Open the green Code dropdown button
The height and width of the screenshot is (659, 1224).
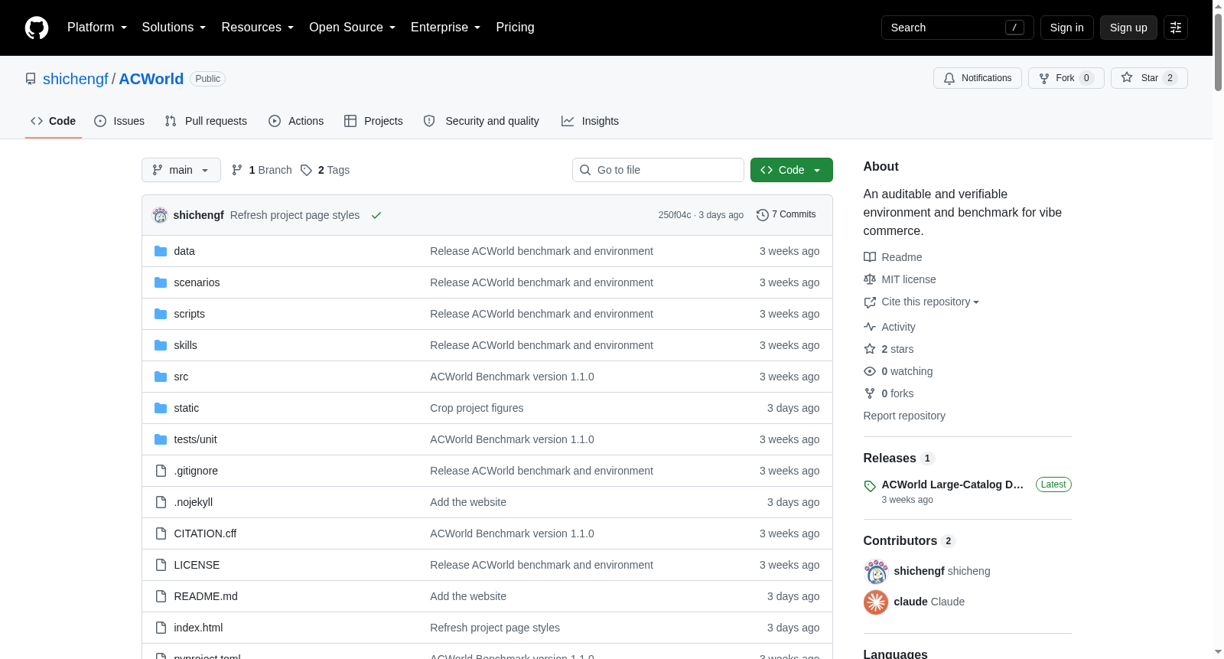click(x=792, y=170)
